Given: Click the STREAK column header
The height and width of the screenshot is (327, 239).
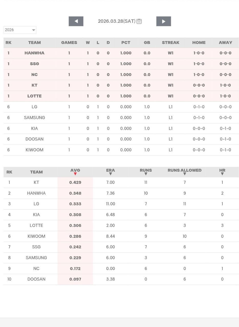Looking at the screenshot, I should click(x=170, y=43).
